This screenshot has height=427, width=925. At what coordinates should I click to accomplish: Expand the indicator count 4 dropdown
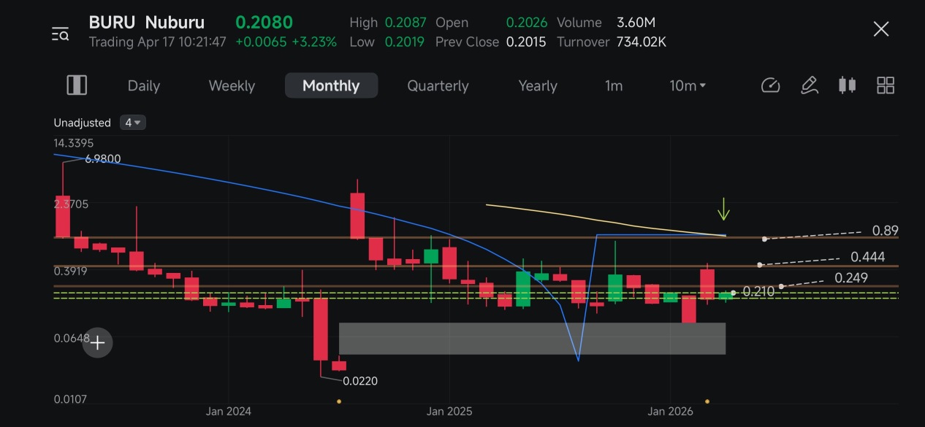133,123
